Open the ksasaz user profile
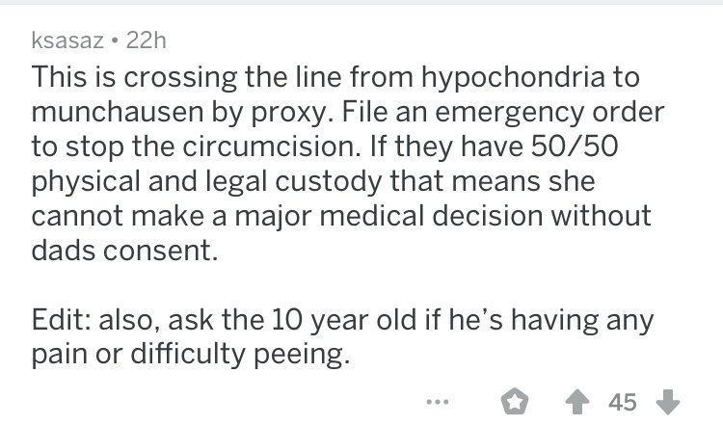Screen dimensions: 723x425 (67, 40)
